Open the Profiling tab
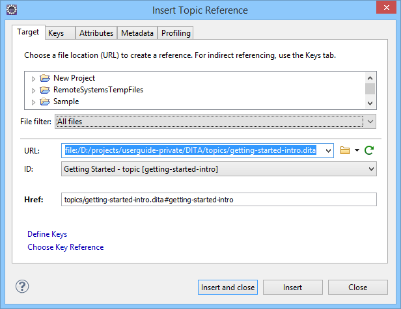The image size is (401, 309). click(175, 33)
